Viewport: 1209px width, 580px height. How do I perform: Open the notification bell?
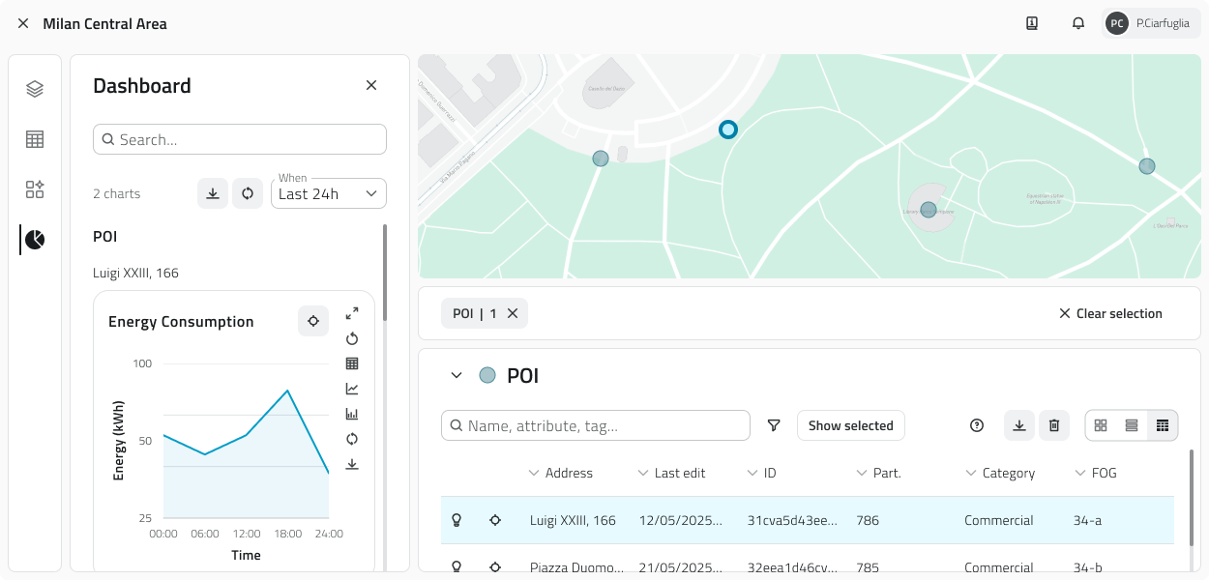(x=1077, y=22)
